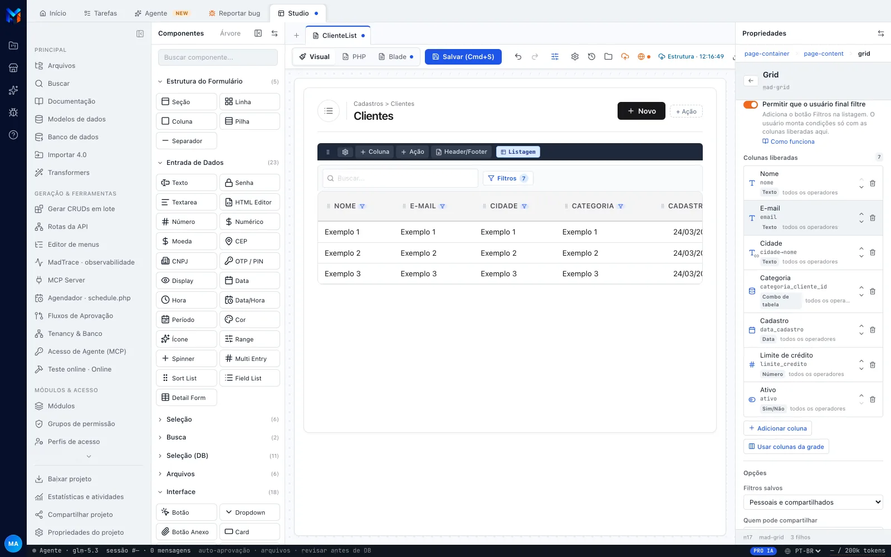Toggle the Listagem mode in grid bar
The width and height of the screenshot is (891, 557).
click(518, 152)
